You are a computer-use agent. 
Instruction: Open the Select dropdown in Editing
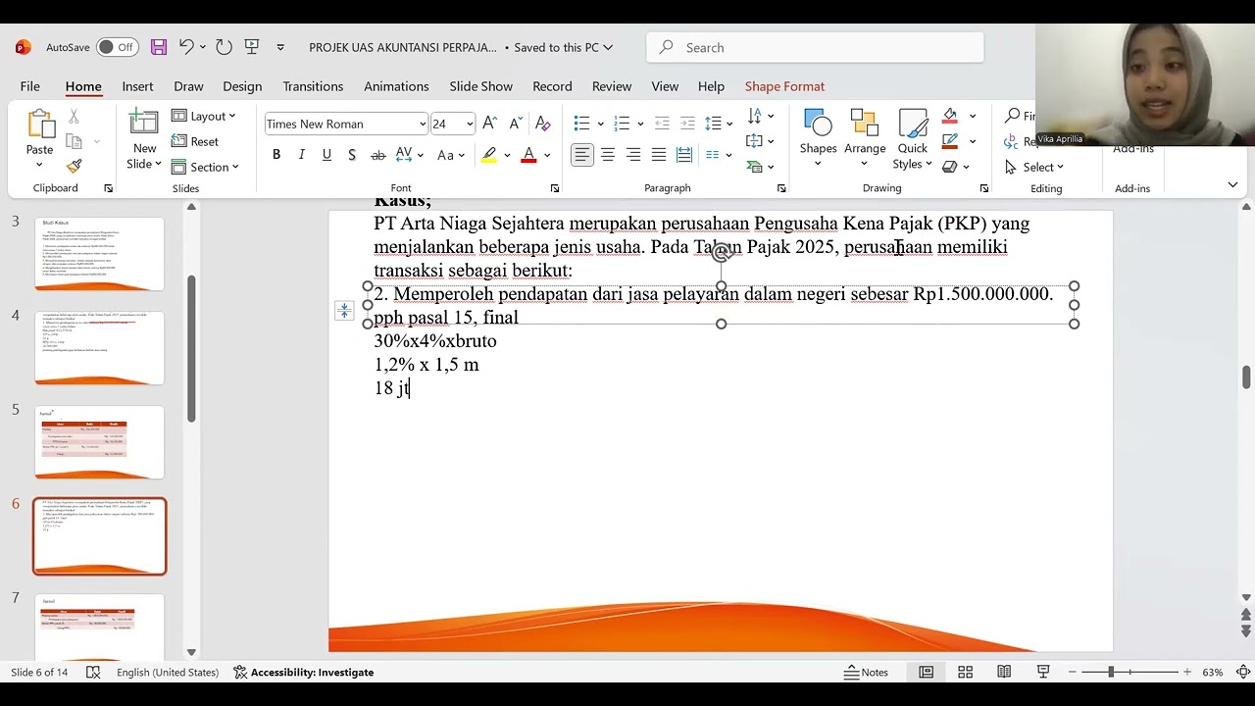click(1034, 167)
